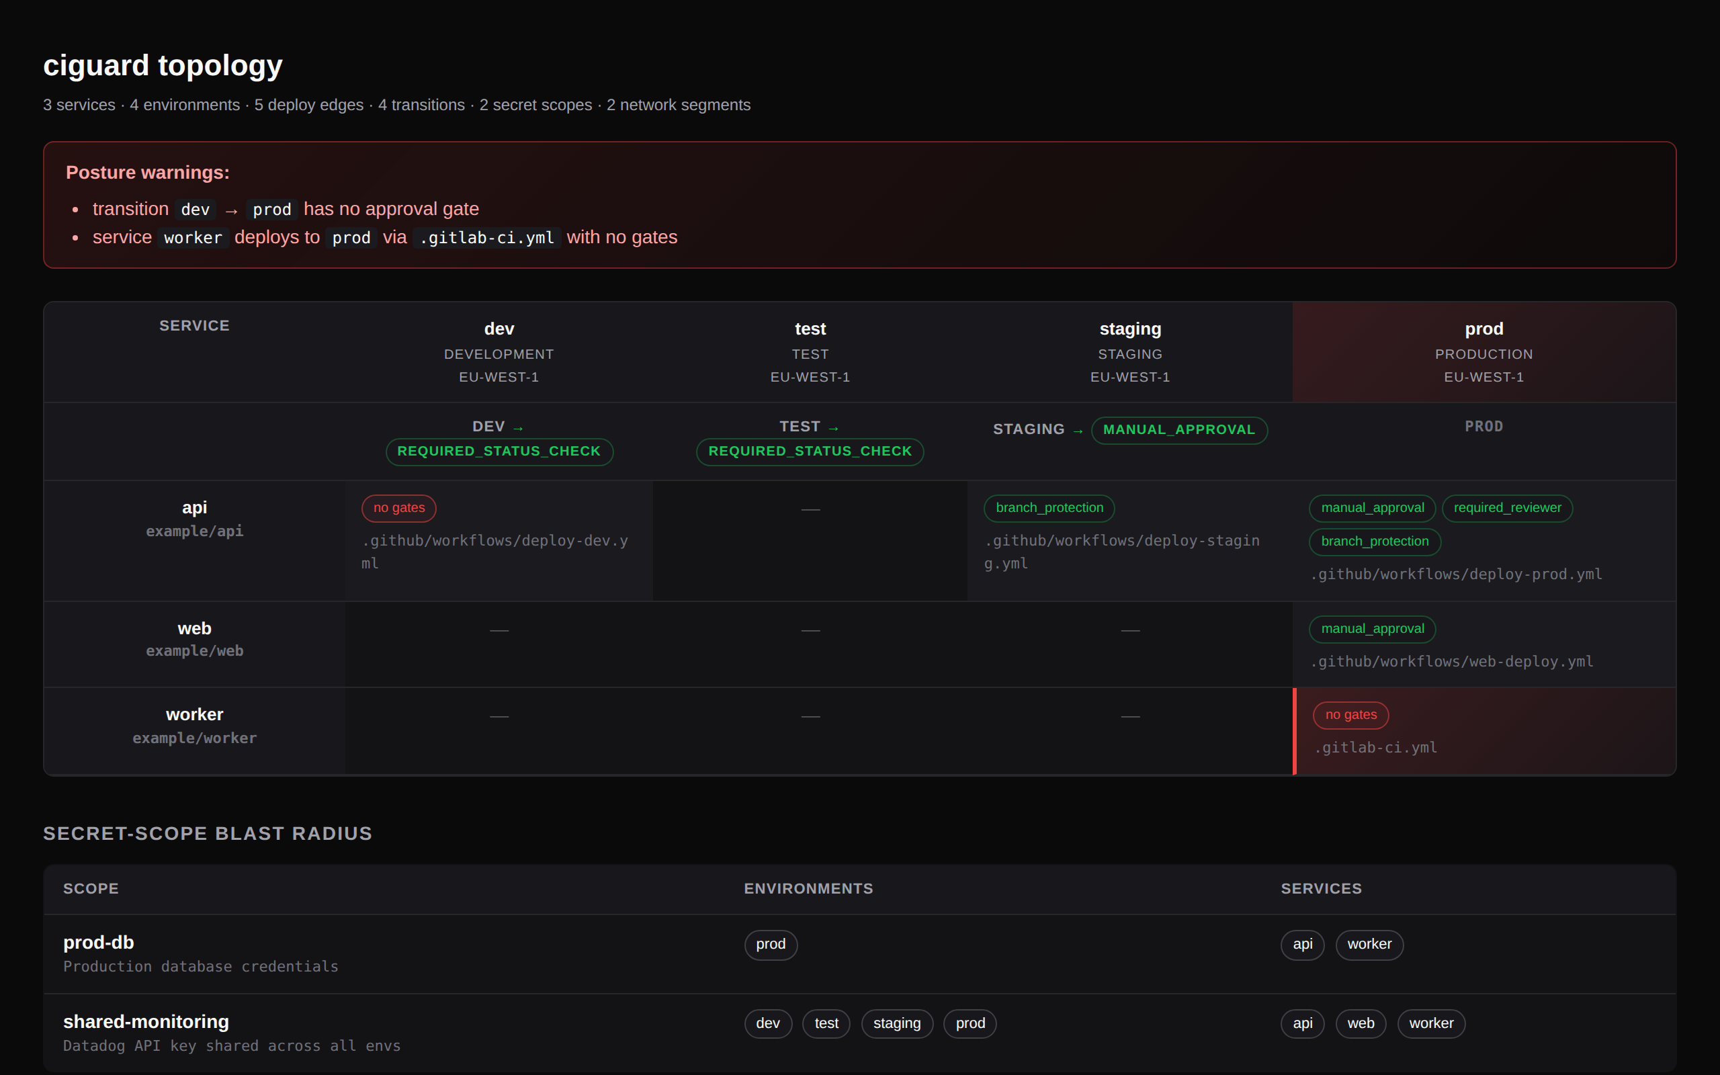
Task: Click the worker service chip for prod-db
Action: 1369,945
